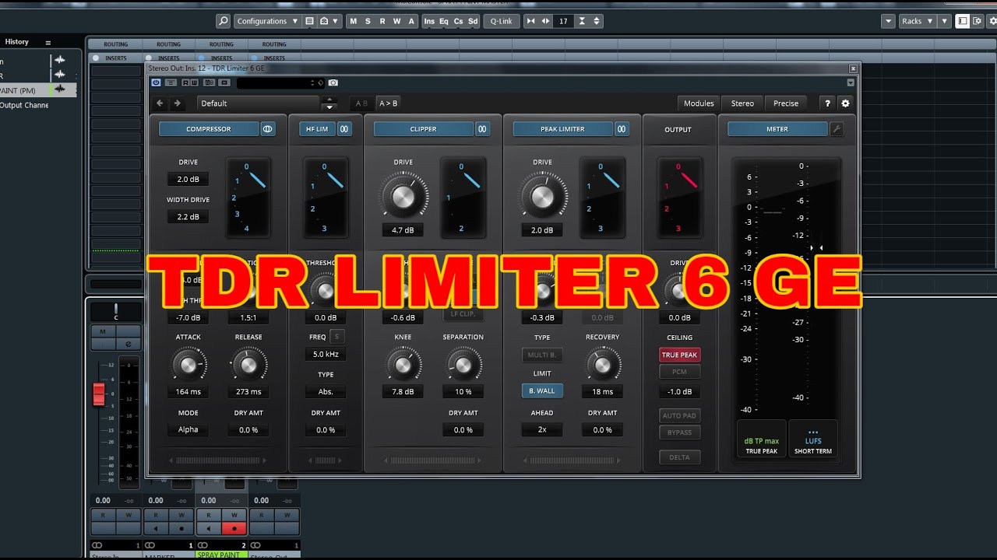Click Peak Limiter link icon

pyautogui.click(x=622, y=129)
